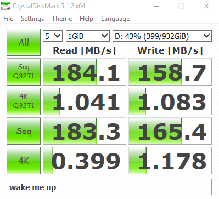Image resolution: width=219 pixels, height=199 pixels.
Task: Click the Seq Q32T1 write result 158.7
Action: pos(170,72)
